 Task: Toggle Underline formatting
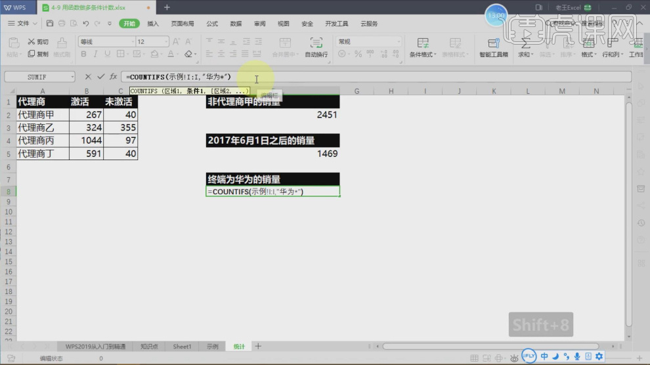[x=108, y=54]
